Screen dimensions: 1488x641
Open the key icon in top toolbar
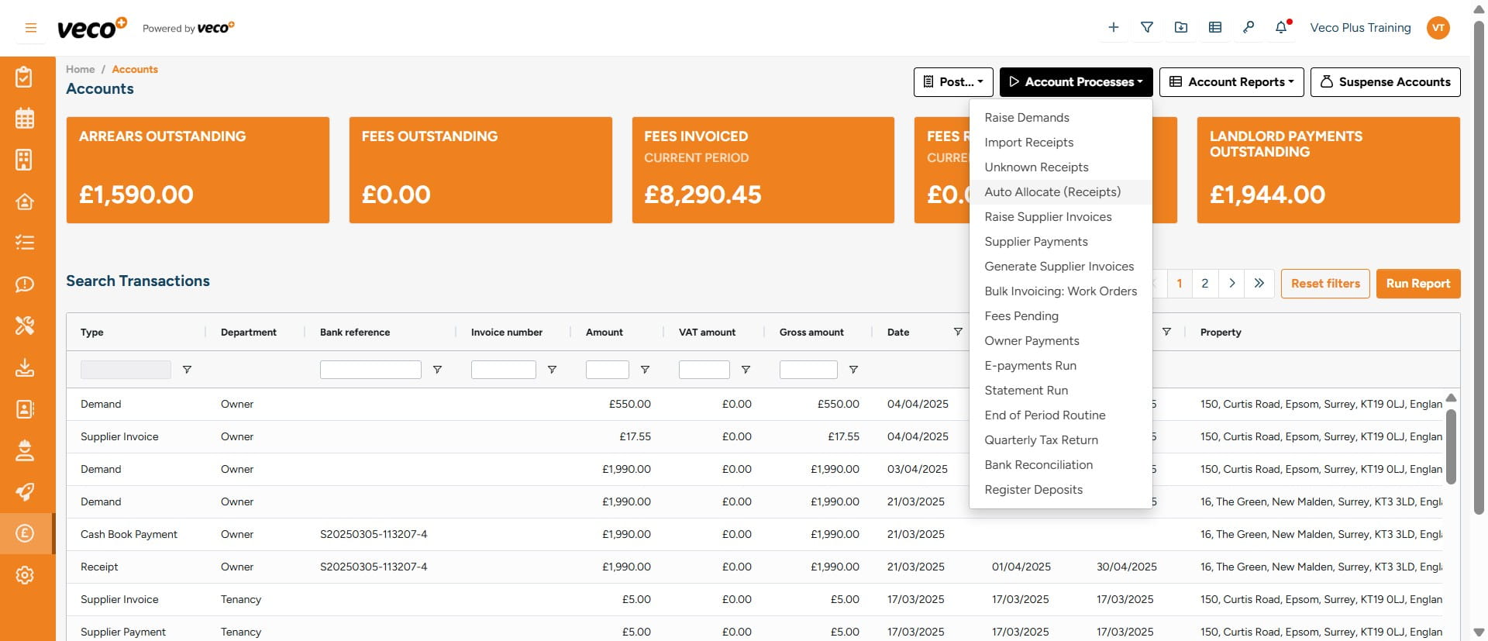(x=1248, y=28)
